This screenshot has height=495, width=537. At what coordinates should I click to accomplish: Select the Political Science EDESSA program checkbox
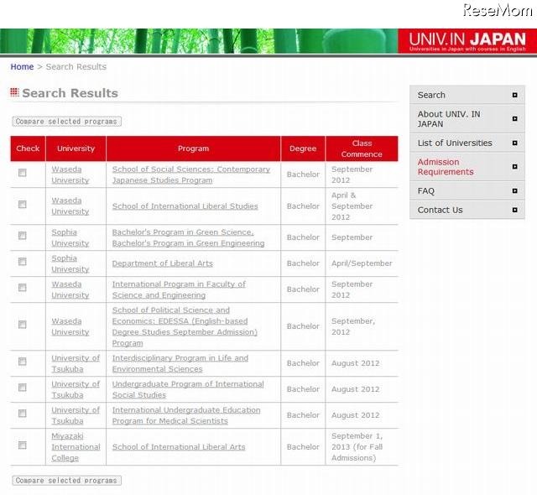click(x=23, y=324)
